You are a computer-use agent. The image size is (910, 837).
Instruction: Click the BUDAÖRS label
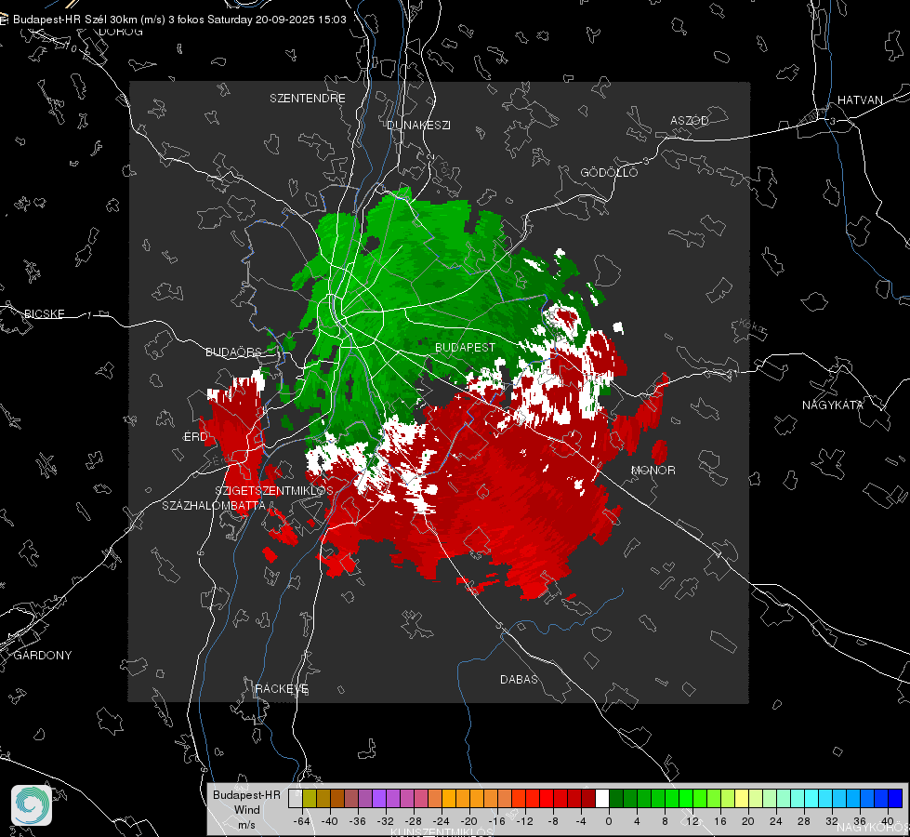pyautogui.click(x=233, y=352)
